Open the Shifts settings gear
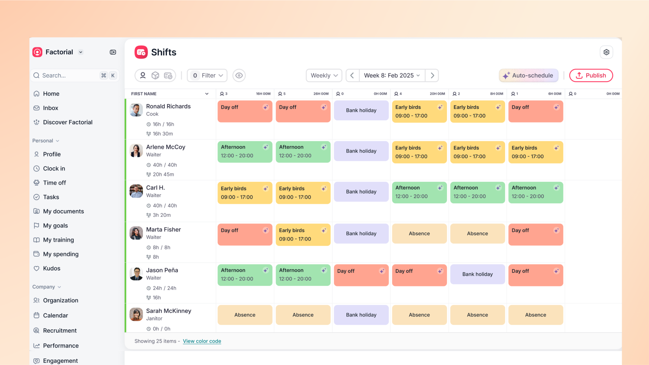649x365 pixels. (606, 52)
